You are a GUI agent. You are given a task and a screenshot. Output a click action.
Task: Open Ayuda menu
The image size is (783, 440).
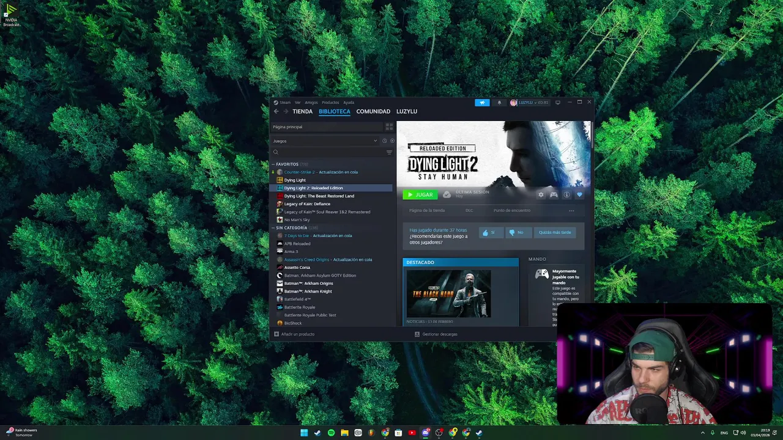(349, 103)
